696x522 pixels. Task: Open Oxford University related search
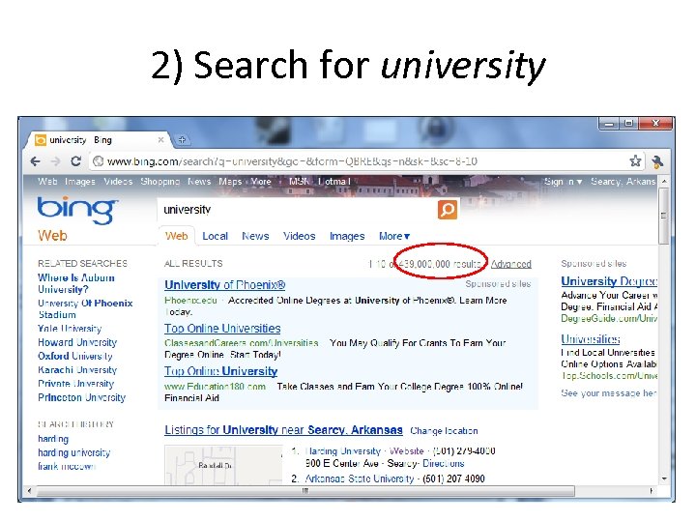[75, 357]
